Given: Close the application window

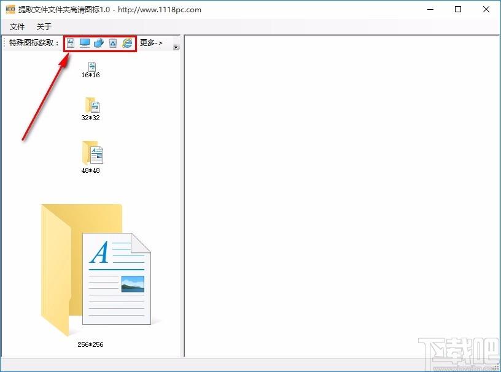Looking at the screenshot, I should pyautogui.click(x=486, y=9).
